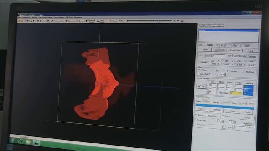Click the Continue button
The image size is (269, 151).
(217, 110)
